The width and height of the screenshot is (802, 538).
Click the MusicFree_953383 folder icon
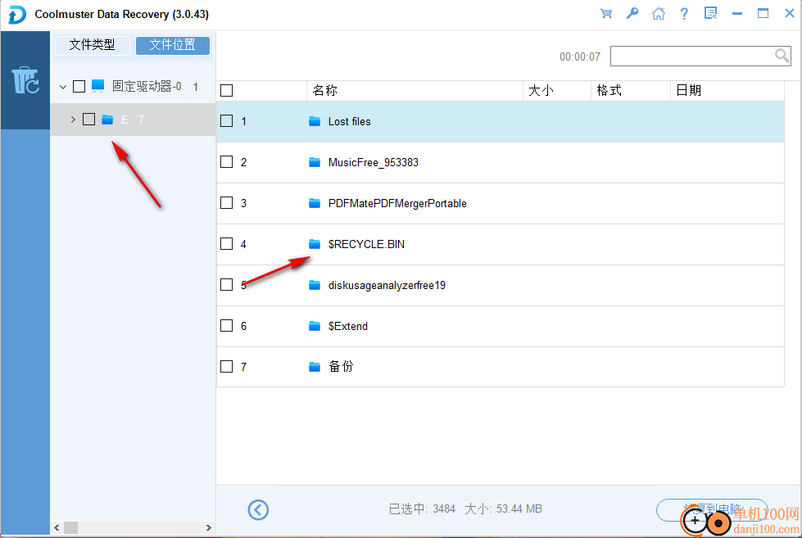tap(315, 162)
